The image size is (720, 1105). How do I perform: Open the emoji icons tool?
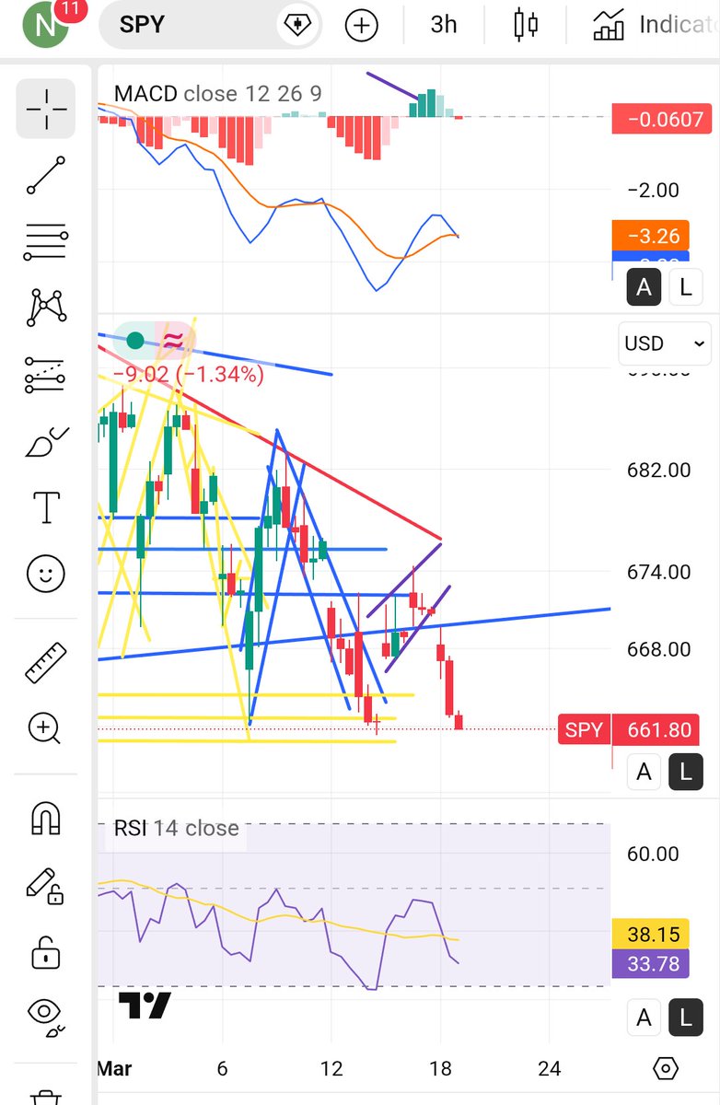tap(46, 574)
